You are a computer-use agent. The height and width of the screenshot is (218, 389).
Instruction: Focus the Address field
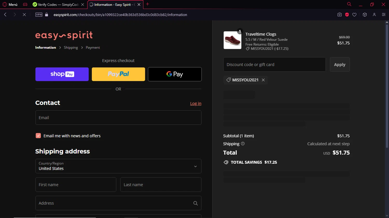(118, 203)
